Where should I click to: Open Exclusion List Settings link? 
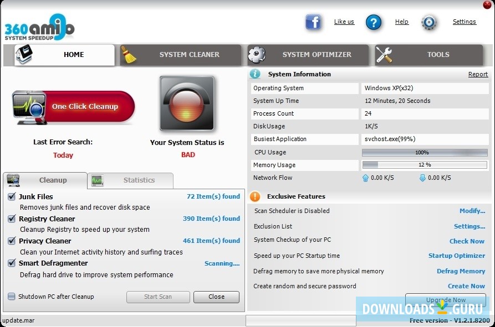point(470,226)
